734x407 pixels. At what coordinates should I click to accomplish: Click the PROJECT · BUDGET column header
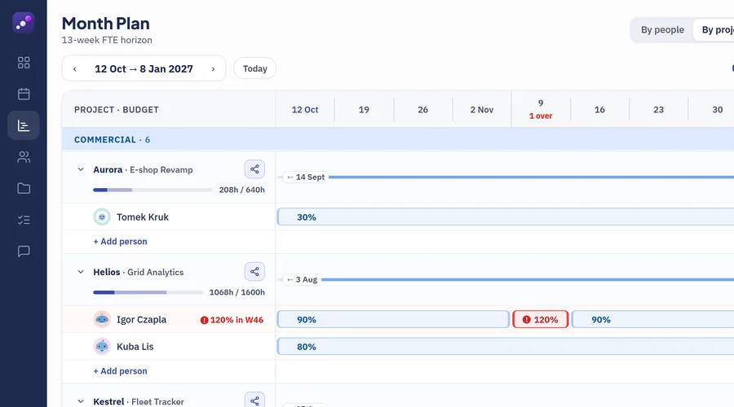[x=117, y=110]
